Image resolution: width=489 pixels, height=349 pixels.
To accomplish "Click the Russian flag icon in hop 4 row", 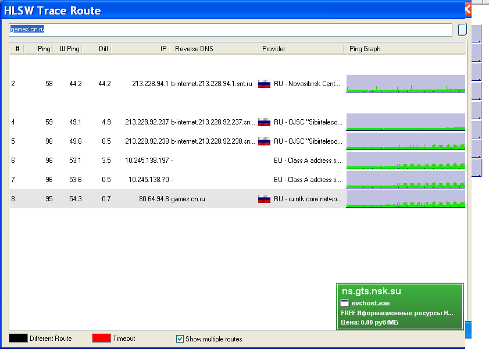I will (x=265, y=122).
